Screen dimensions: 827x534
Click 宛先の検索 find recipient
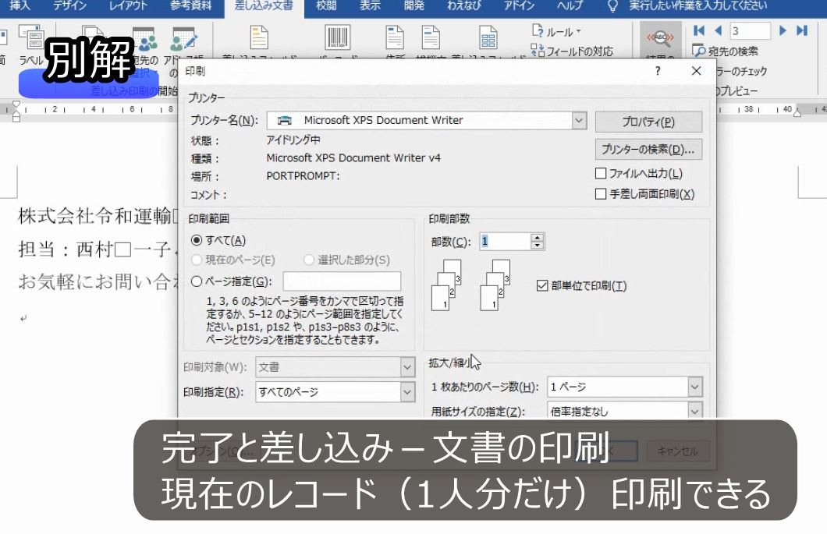tap(726, 51)
